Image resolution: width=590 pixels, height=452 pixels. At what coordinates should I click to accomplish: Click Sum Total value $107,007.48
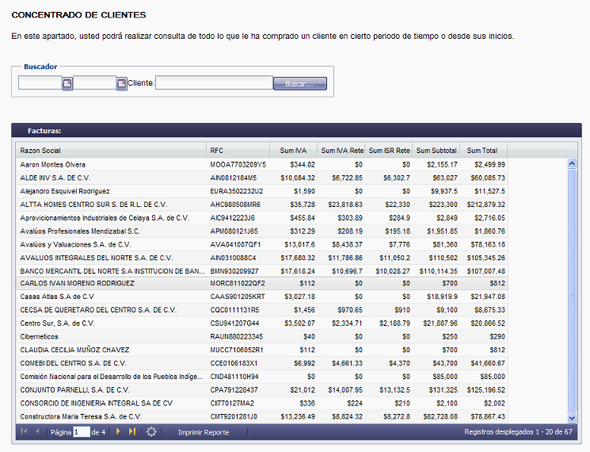(486, 271)
